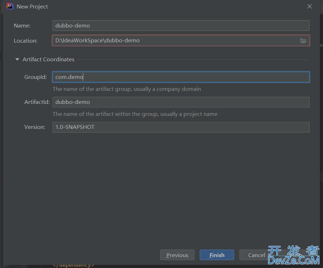The image size is (323, 268).
Task: Click the Version input field
Action: (181, 127)
